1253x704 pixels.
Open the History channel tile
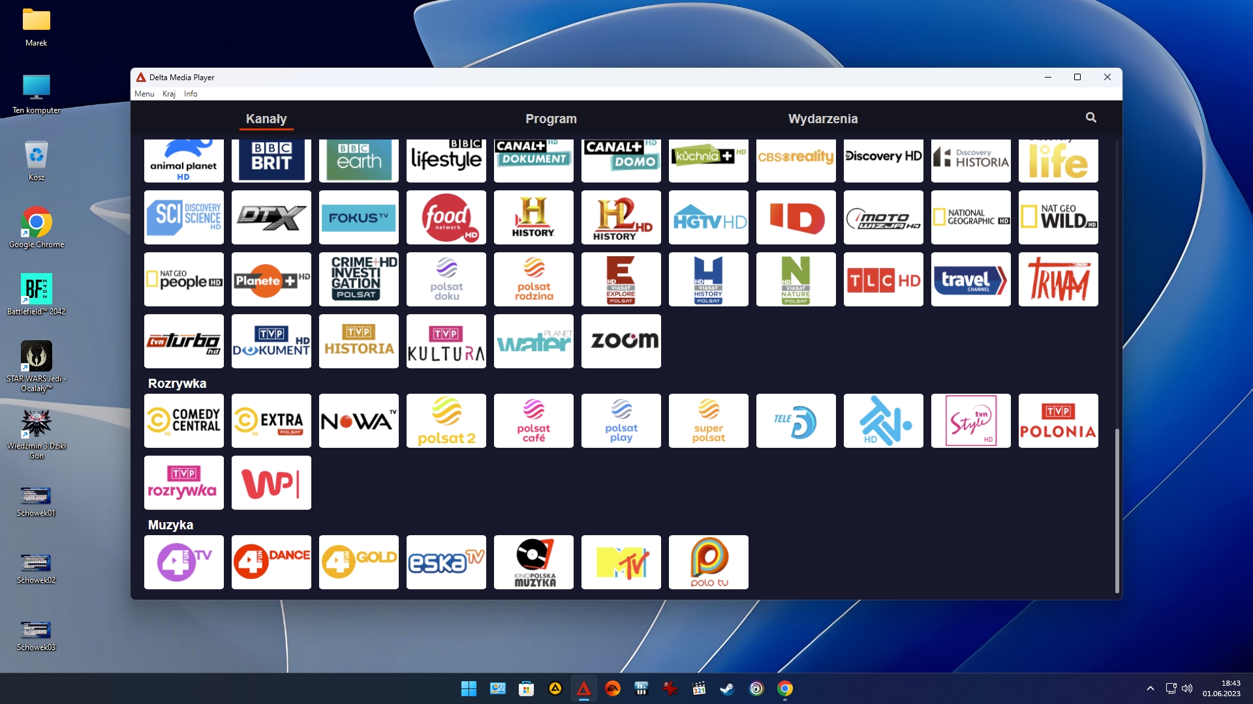tap(533, 217)
